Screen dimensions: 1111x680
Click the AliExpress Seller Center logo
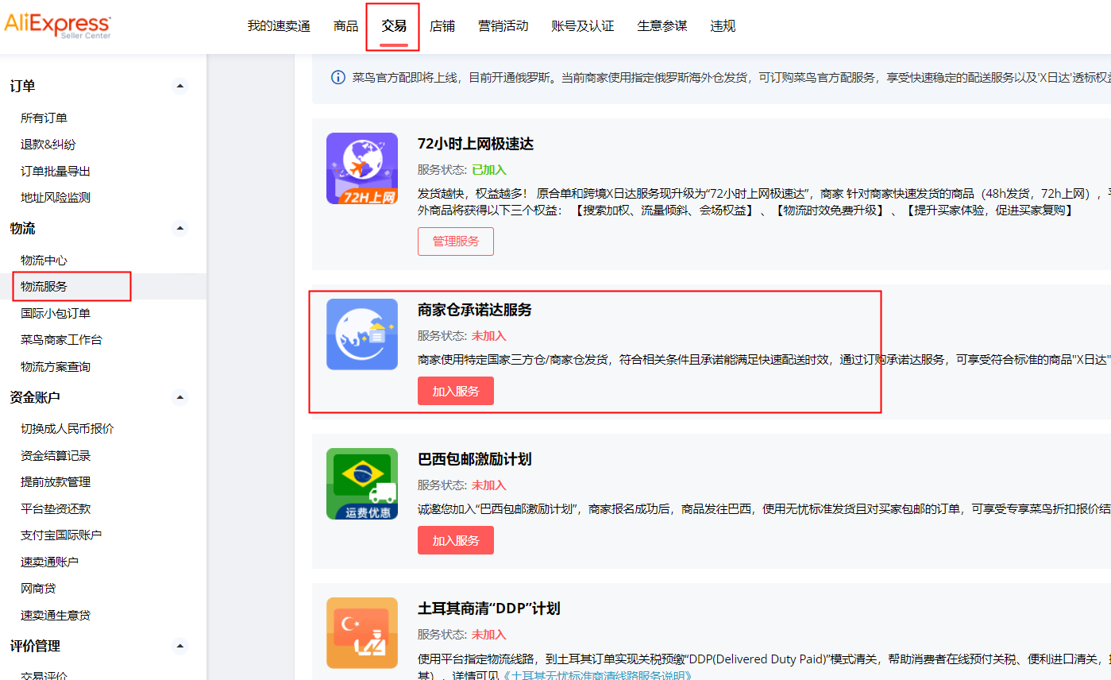57,25
